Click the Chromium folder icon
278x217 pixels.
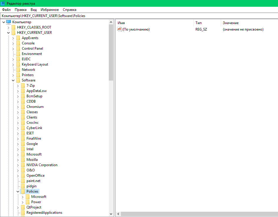23,107
